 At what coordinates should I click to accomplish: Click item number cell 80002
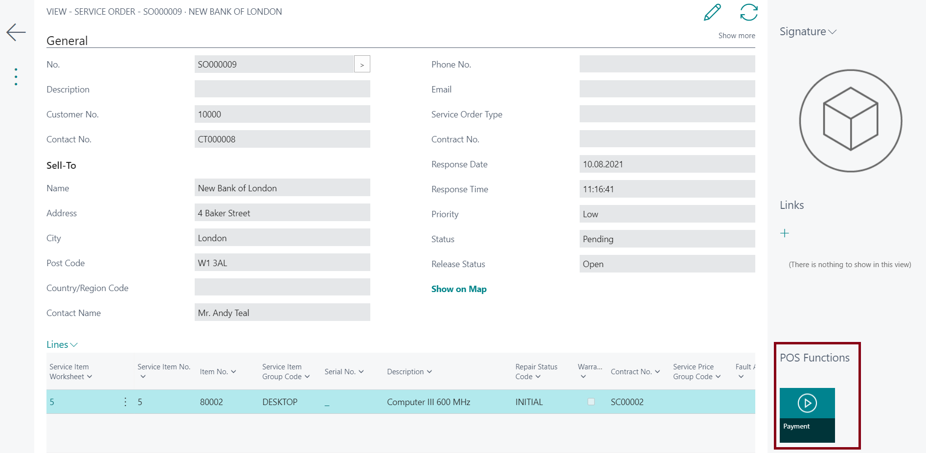211,402
